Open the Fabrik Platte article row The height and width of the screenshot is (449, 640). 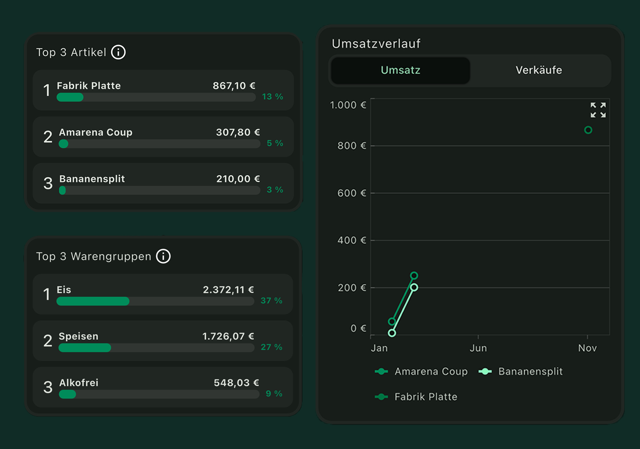[x=163, y=90]
